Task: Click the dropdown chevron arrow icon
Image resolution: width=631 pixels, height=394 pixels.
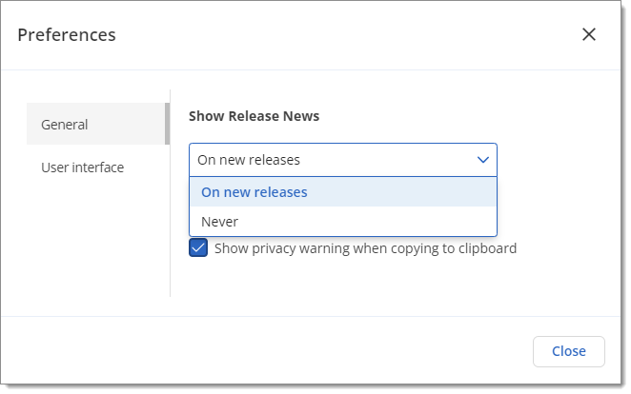Action: click(483, 160)
